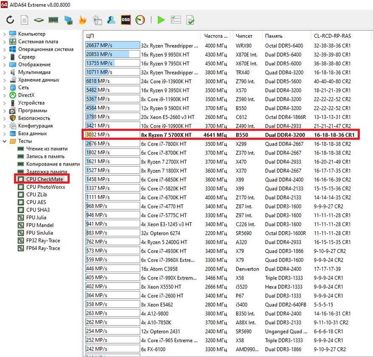This screenshot has width=373, height=357.
Task: Select the Системная плата tree item
Action: tap(38, 41)
